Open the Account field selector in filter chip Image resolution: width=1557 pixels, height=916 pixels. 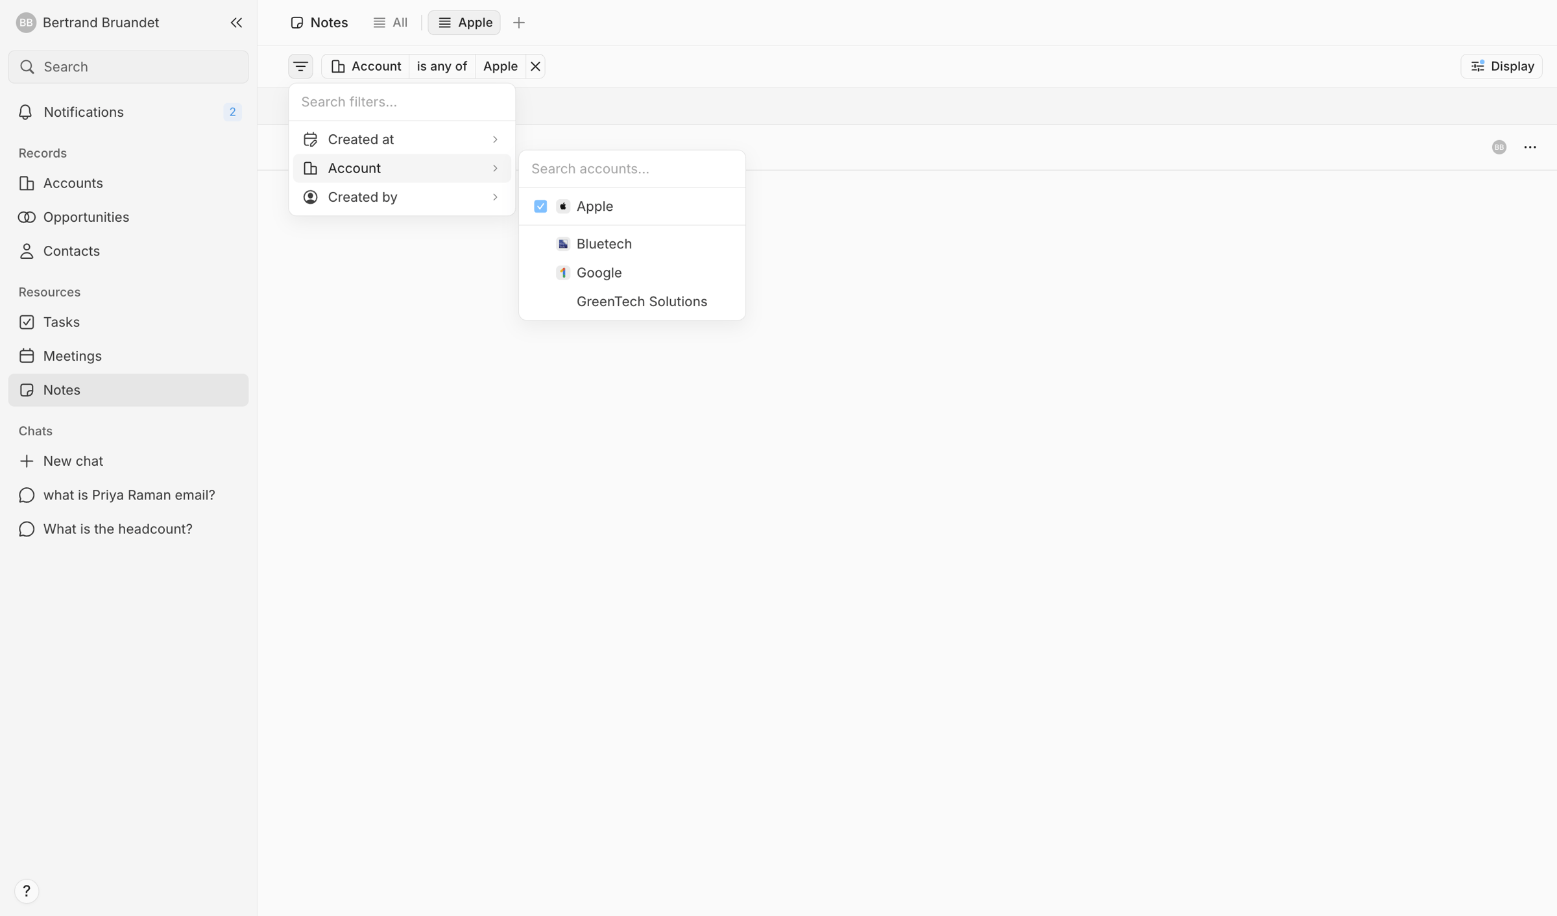point(366,66)
